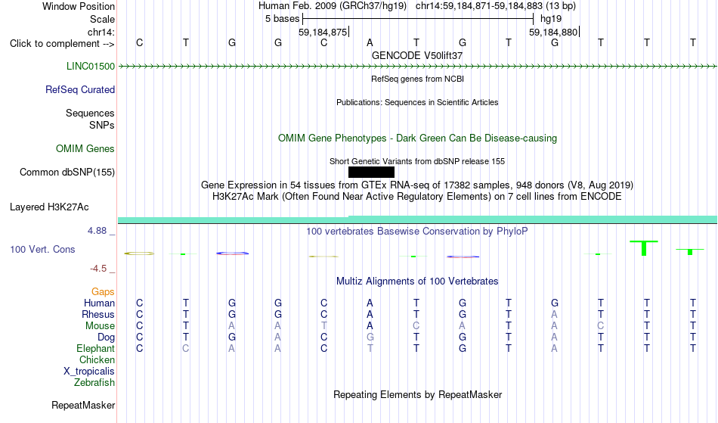Click 'Multiz Alignments of 100 Vertebrates' title
The height and width of the screenshot is (423, 718).
pos(417,281)
